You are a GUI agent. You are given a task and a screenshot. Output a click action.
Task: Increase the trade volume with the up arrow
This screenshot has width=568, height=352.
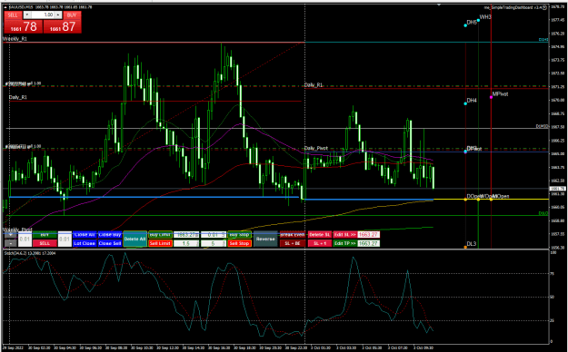58,15
